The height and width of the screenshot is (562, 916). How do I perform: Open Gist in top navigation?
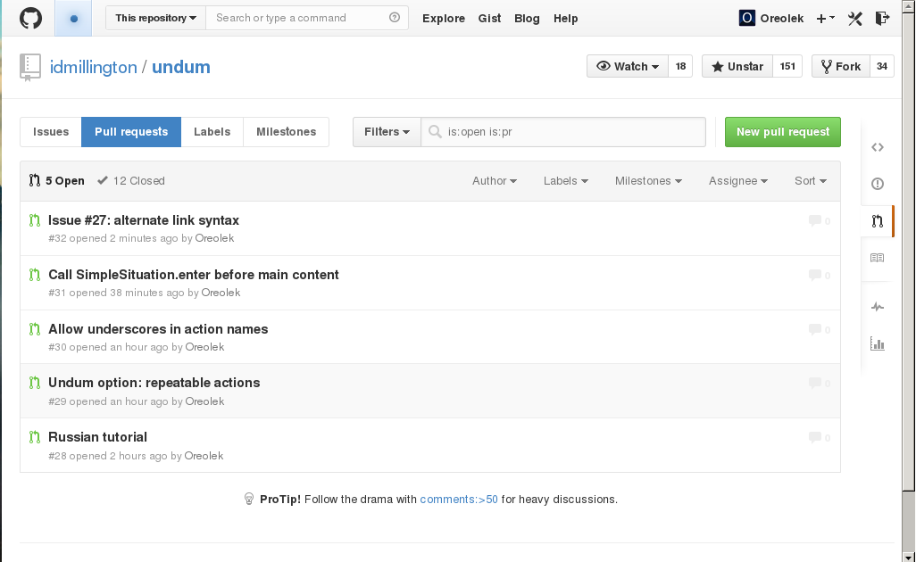pyautogui.click(x=489, y=18)
